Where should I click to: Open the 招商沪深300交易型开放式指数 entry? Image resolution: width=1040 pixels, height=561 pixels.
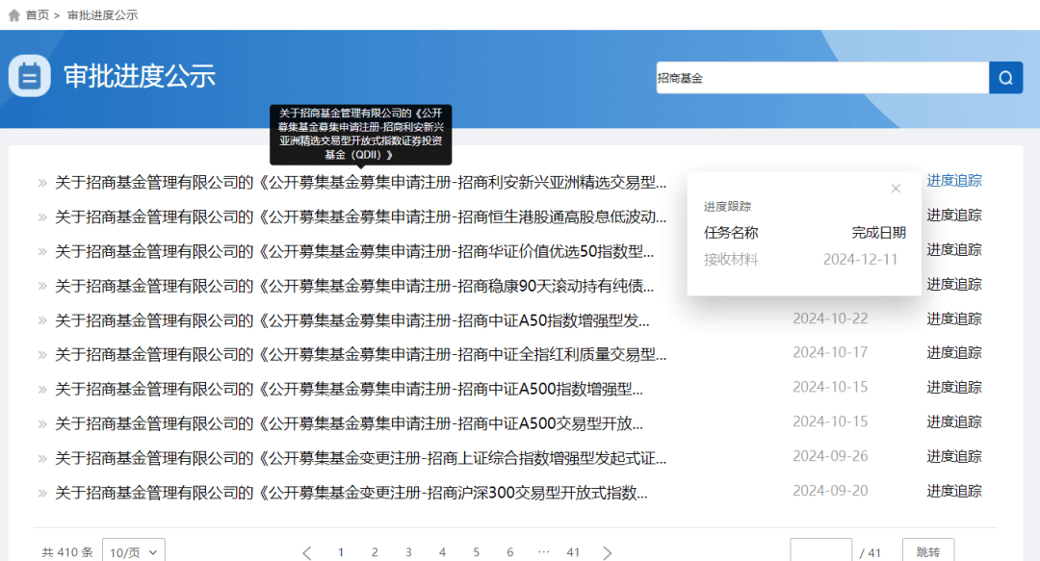[x=351, y=493]
